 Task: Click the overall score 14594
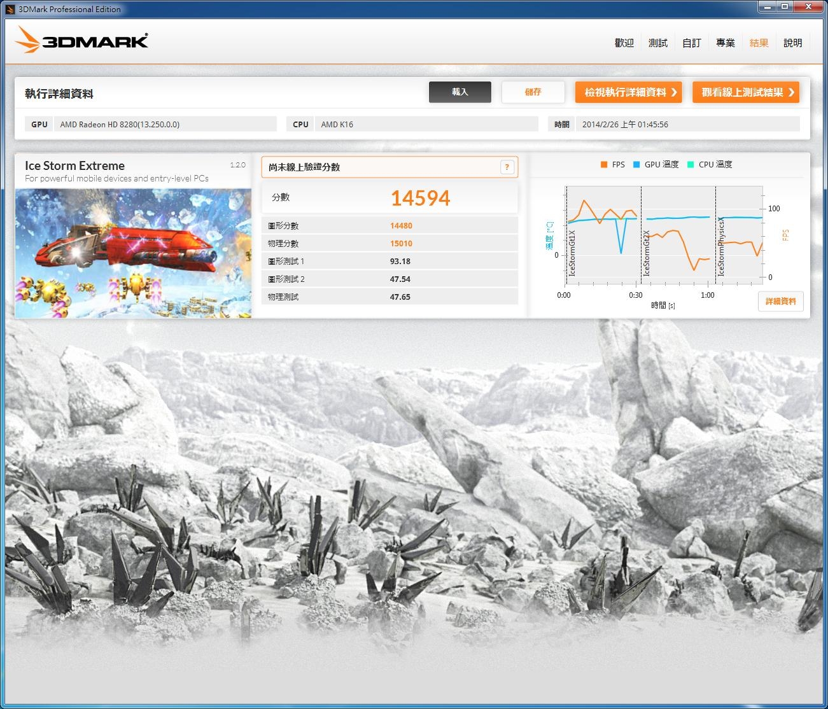click(420, 198)
